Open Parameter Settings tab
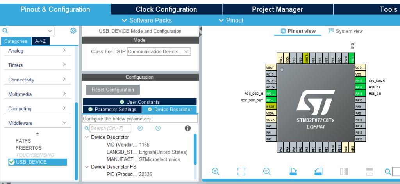Viewport: 400px width, 184px height. tap(112, 110)
